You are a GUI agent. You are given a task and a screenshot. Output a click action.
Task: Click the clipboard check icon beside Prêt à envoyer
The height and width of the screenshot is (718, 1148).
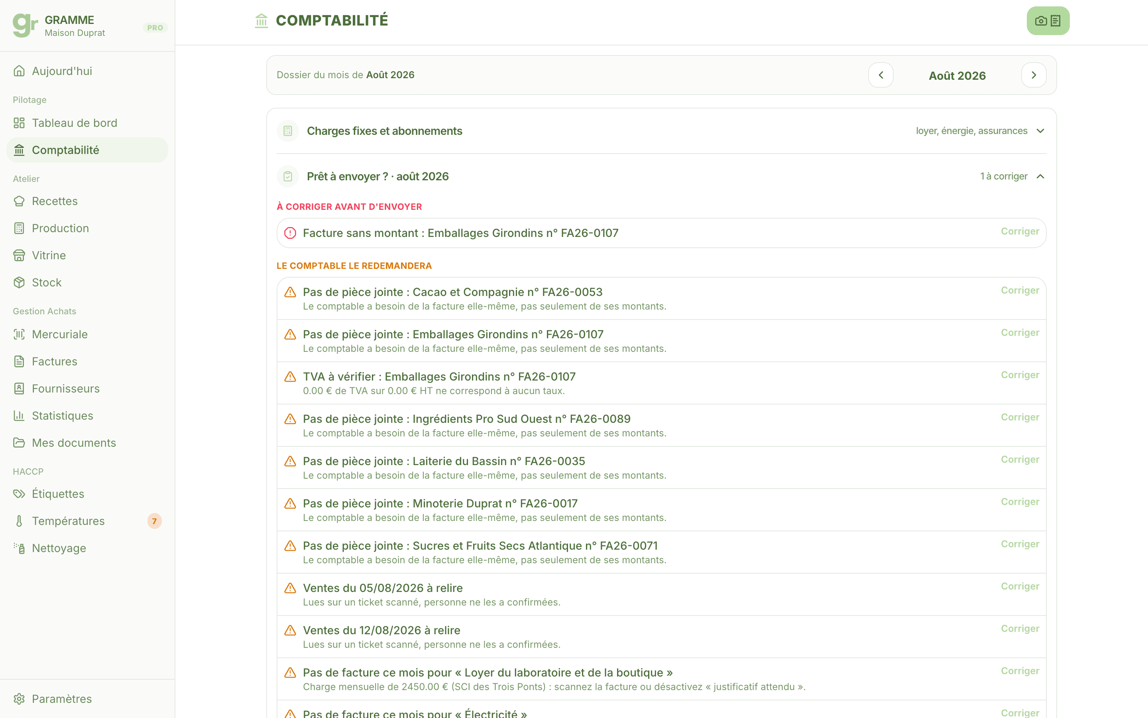click(288, 177)
